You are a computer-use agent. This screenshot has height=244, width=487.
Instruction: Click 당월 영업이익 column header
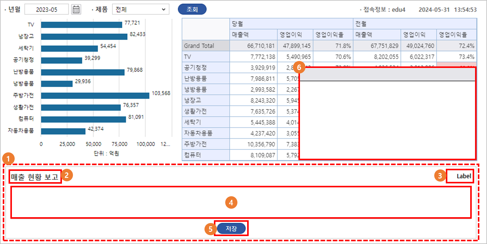(x=295, y=35)
